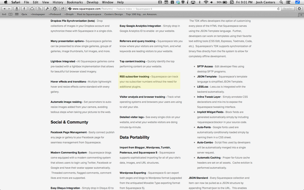Open the History menu
This screenshot has width=304, height=190.
pyautogui.click(x=58, y=2)
